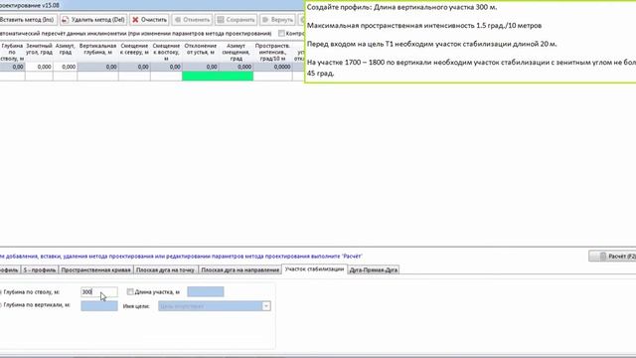Toggle the Контроль checkbox near the toolbar

281,33
